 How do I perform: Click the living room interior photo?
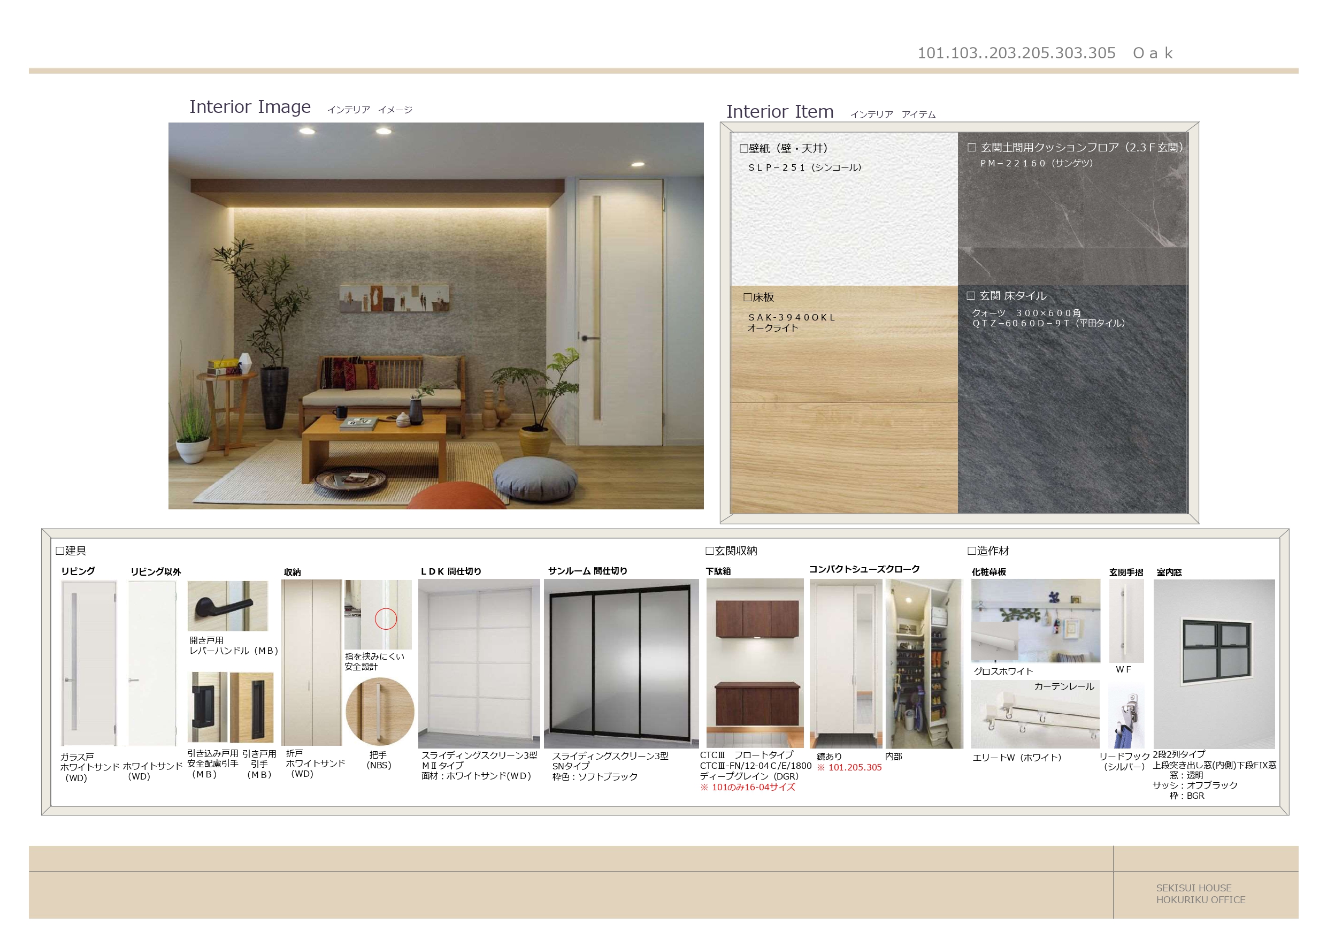point(436,315)
